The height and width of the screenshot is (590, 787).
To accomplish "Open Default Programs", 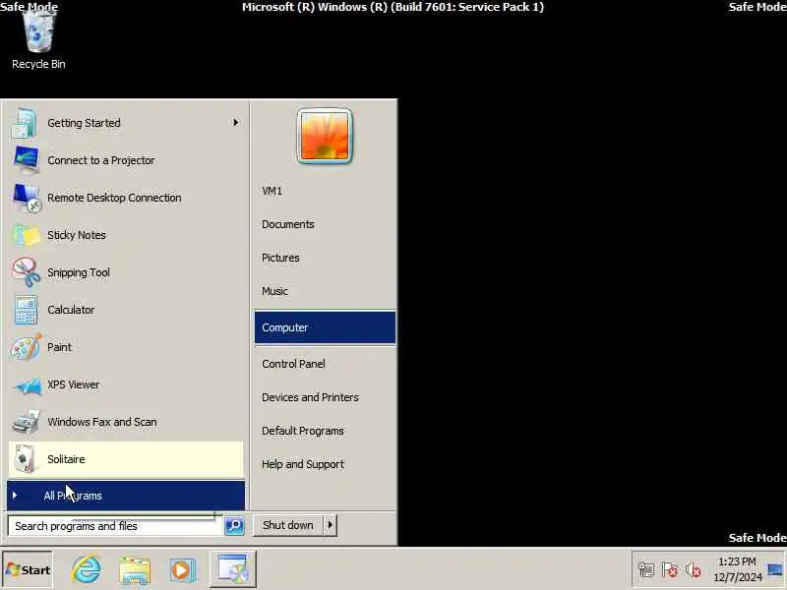I will pyautogui.click(x=303, y=431).
